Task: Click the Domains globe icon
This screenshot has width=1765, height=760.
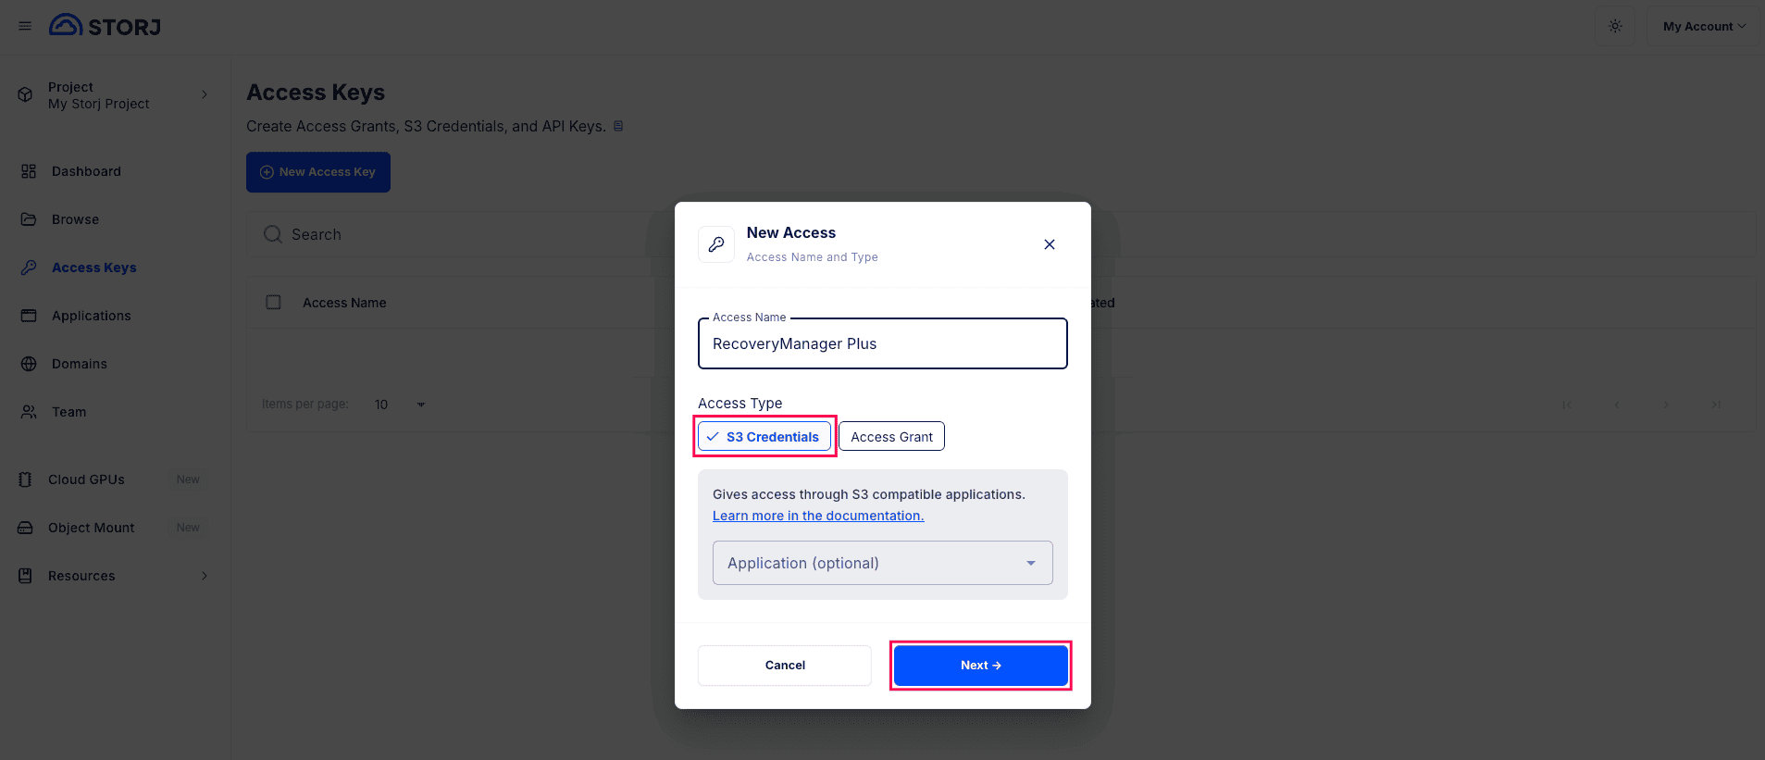Action: (29, 363)
